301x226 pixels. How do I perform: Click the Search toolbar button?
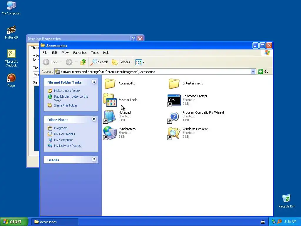[x=99, y=62]
